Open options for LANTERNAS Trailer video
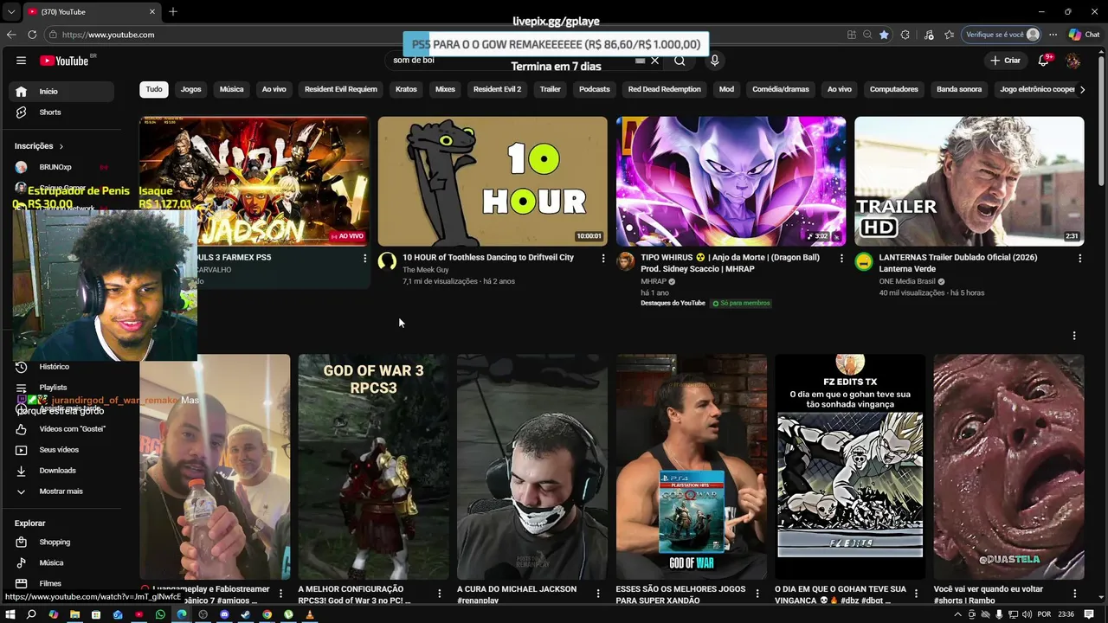1108x623 pixels. point(1079,258)
